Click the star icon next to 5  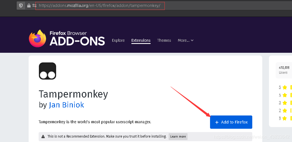coord(285,87)
